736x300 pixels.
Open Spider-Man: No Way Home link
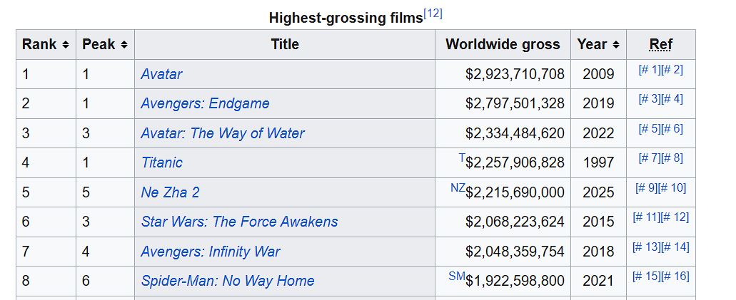[x=228, y=281]
